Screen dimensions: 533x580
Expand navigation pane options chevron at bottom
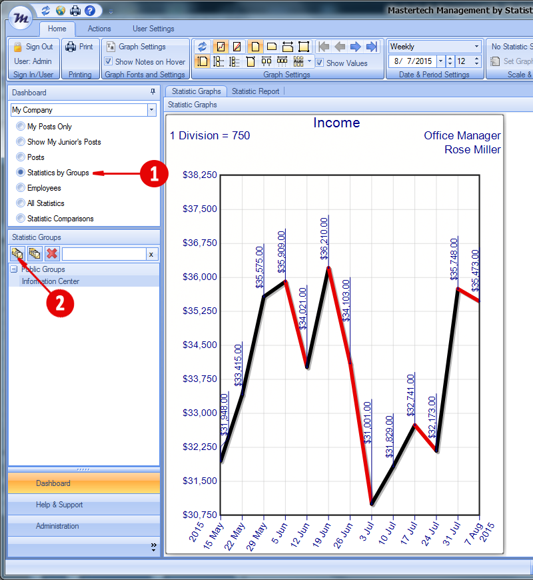click(153, 547)
